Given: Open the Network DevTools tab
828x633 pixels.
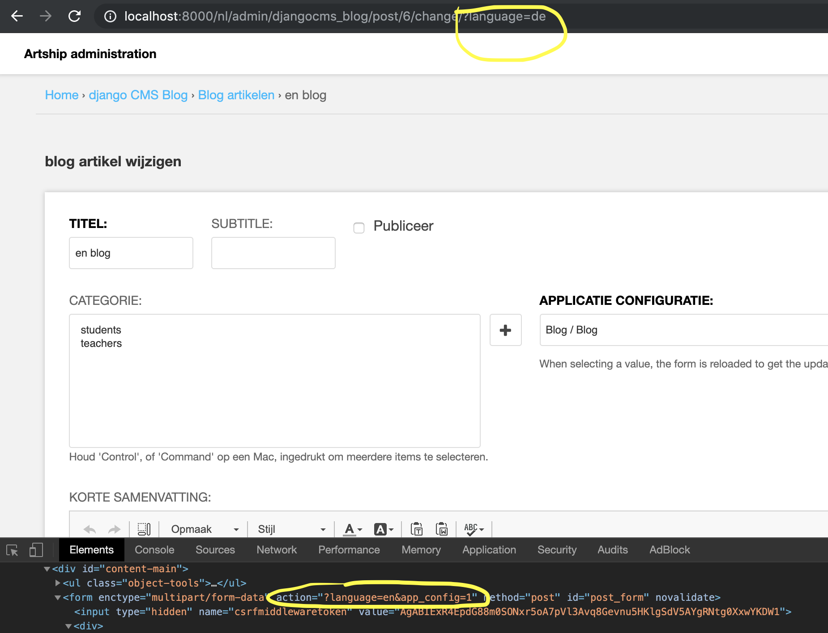Looking at the screenshot, I should click(x=277, y=550).
